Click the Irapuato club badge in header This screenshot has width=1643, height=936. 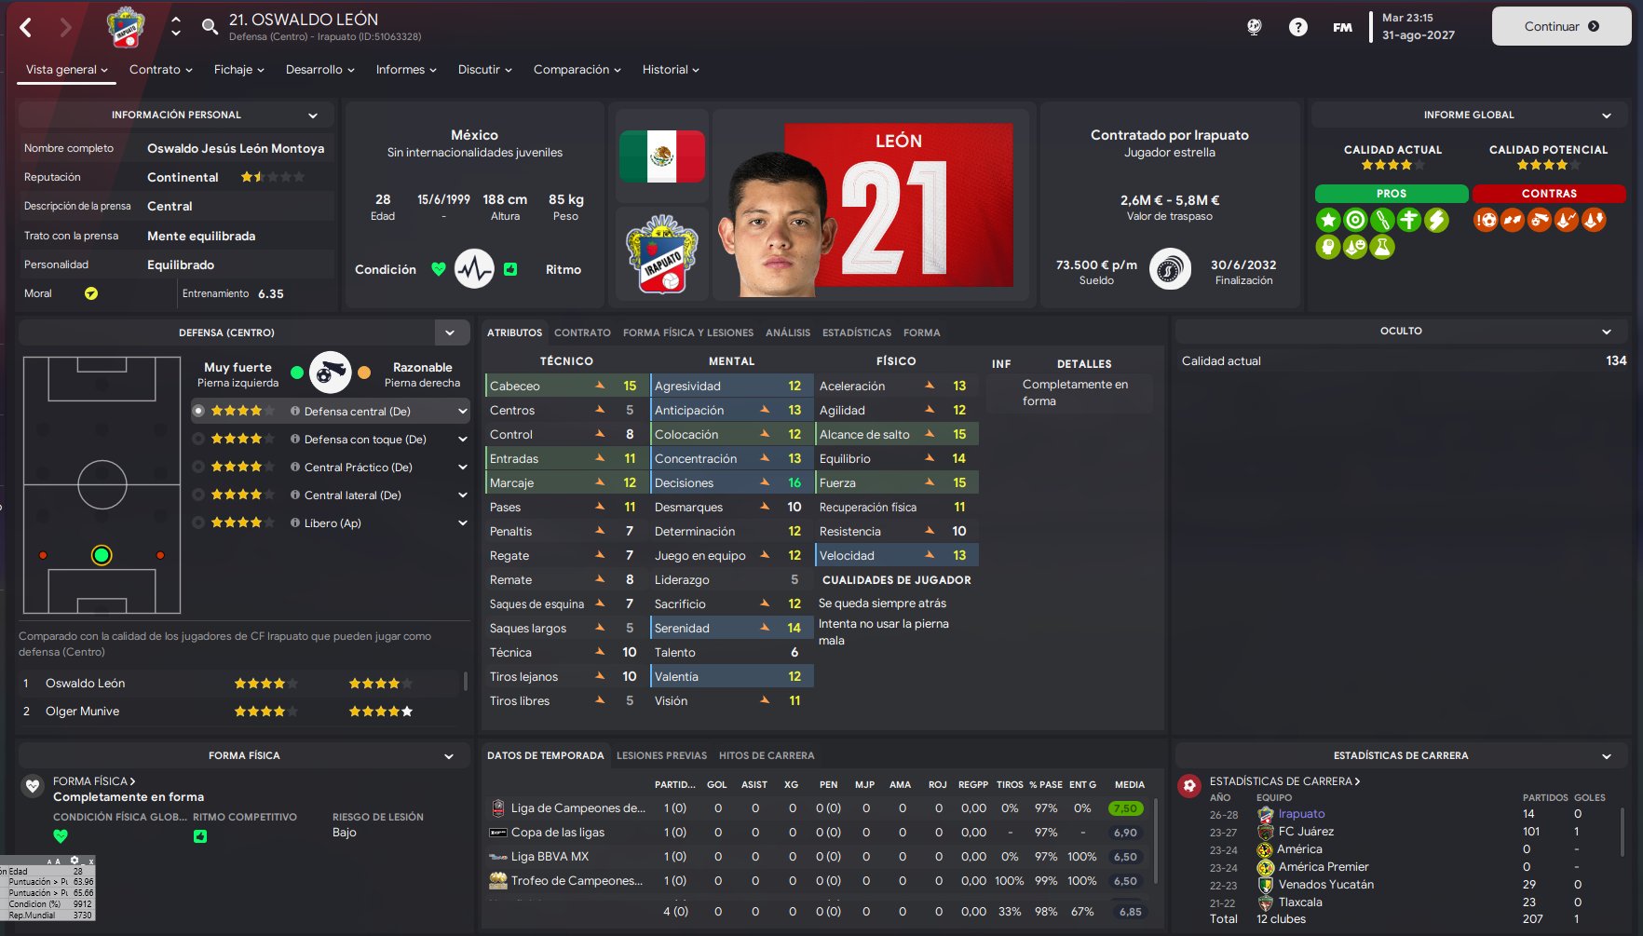(x=126, y=27)
